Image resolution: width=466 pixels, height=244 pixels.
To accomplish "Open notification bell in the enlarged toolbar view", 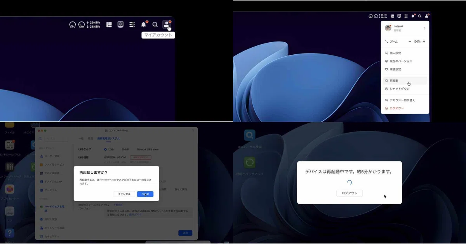I will (x=144, y=24).
